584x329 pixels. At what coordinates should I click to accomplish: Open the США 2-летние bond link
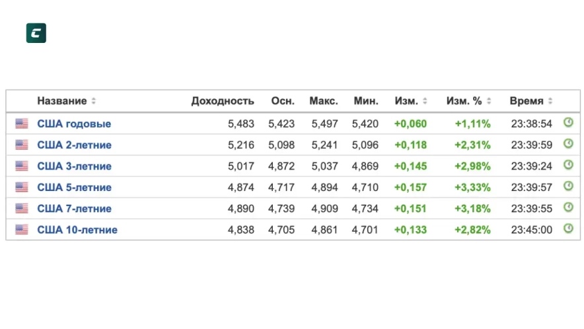coord(74,145)
